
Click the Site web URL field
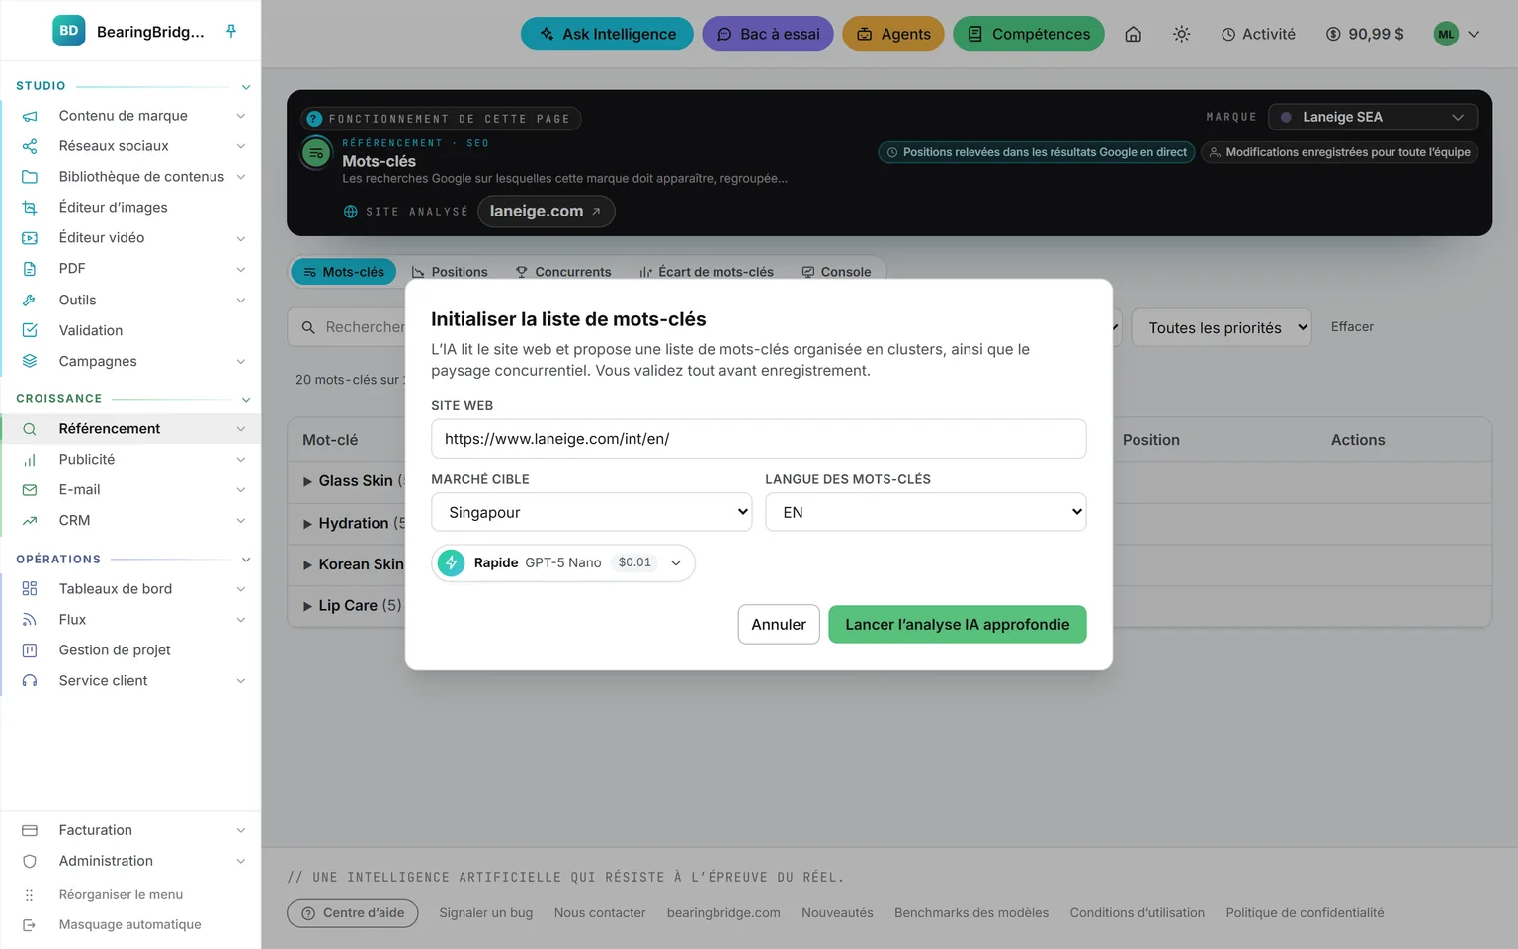759,439
